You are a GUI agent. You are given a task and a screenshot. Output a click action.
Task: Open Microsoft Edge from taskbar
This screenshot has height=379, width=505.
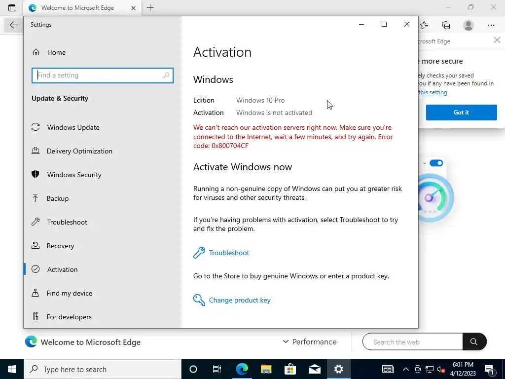(242, 369)
